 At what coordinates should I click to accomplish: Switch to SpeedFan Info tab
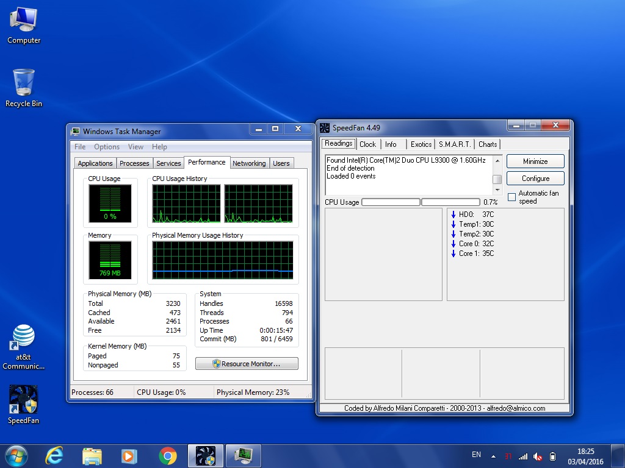coord(391,144)
